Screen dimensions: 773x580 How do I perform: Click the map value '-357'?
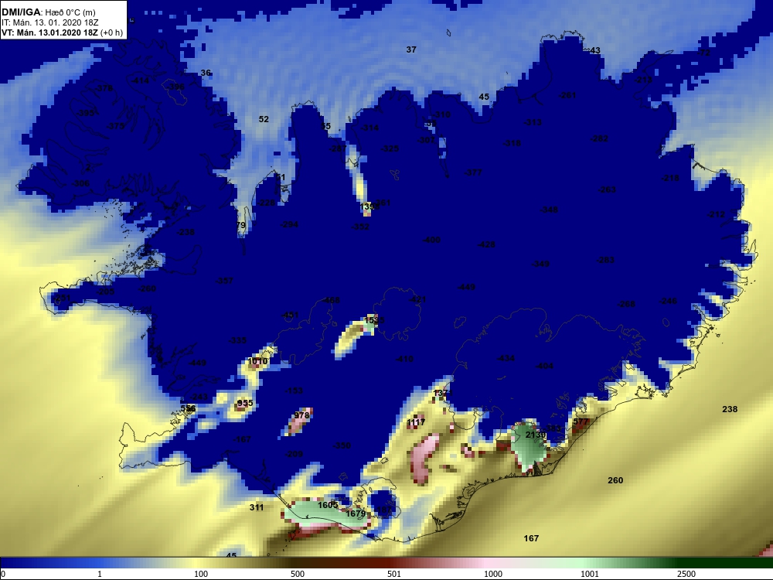(224, 281)
